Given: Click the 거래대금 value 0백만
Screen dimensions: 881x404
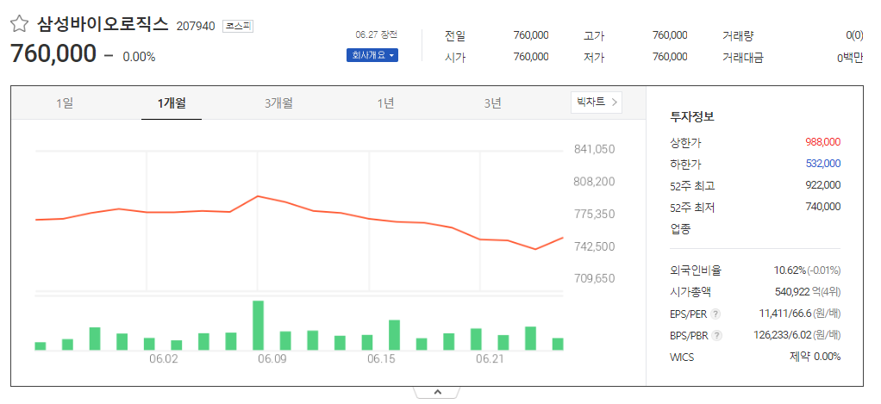Looking at the screenshot, I should tap(850, 57).
